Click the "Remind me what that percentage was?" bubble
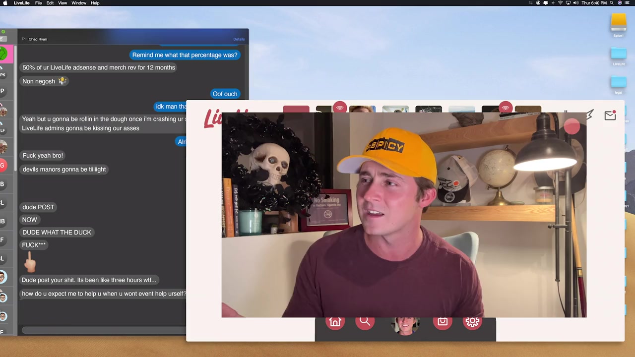 185,55
